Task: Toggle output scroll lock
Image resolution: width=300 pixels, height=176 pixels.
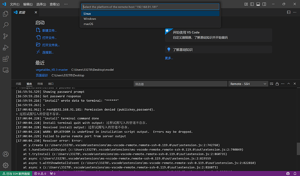Action: pyautogui.click(x=277, y=84)
